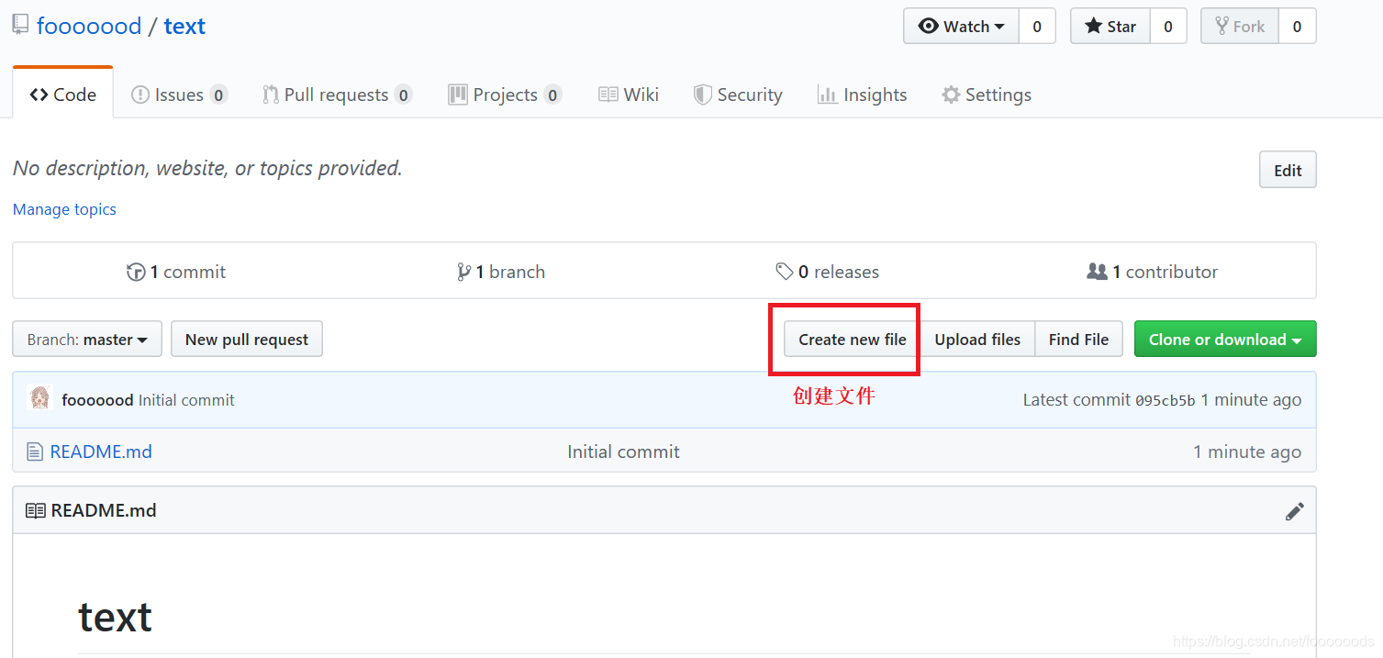Click the commit history clock icon
The image size is (1383, 658).
(x=136, y=272)
